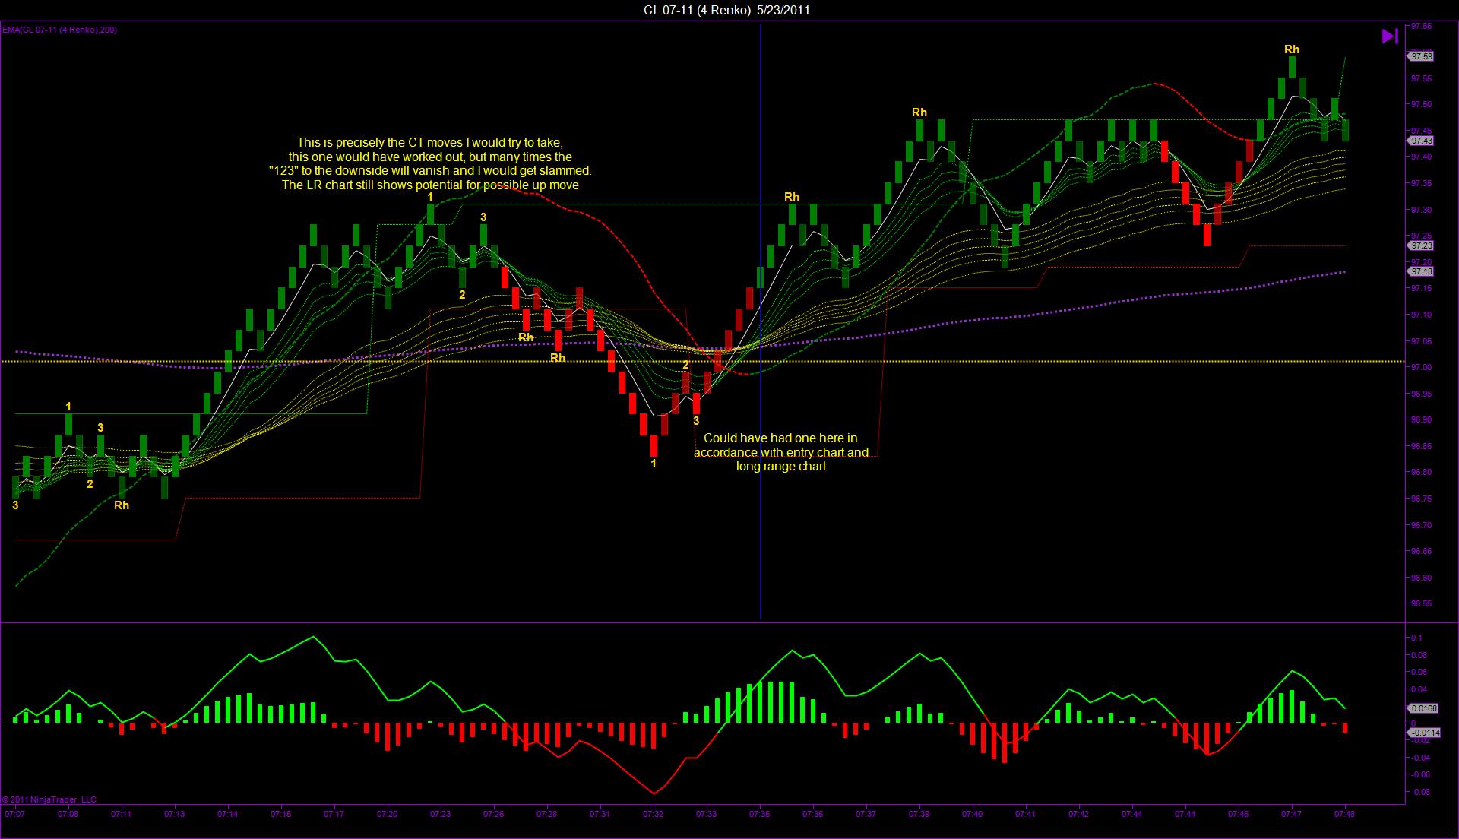
Task: Select the 07:23 time label
Action: [440, 814]
